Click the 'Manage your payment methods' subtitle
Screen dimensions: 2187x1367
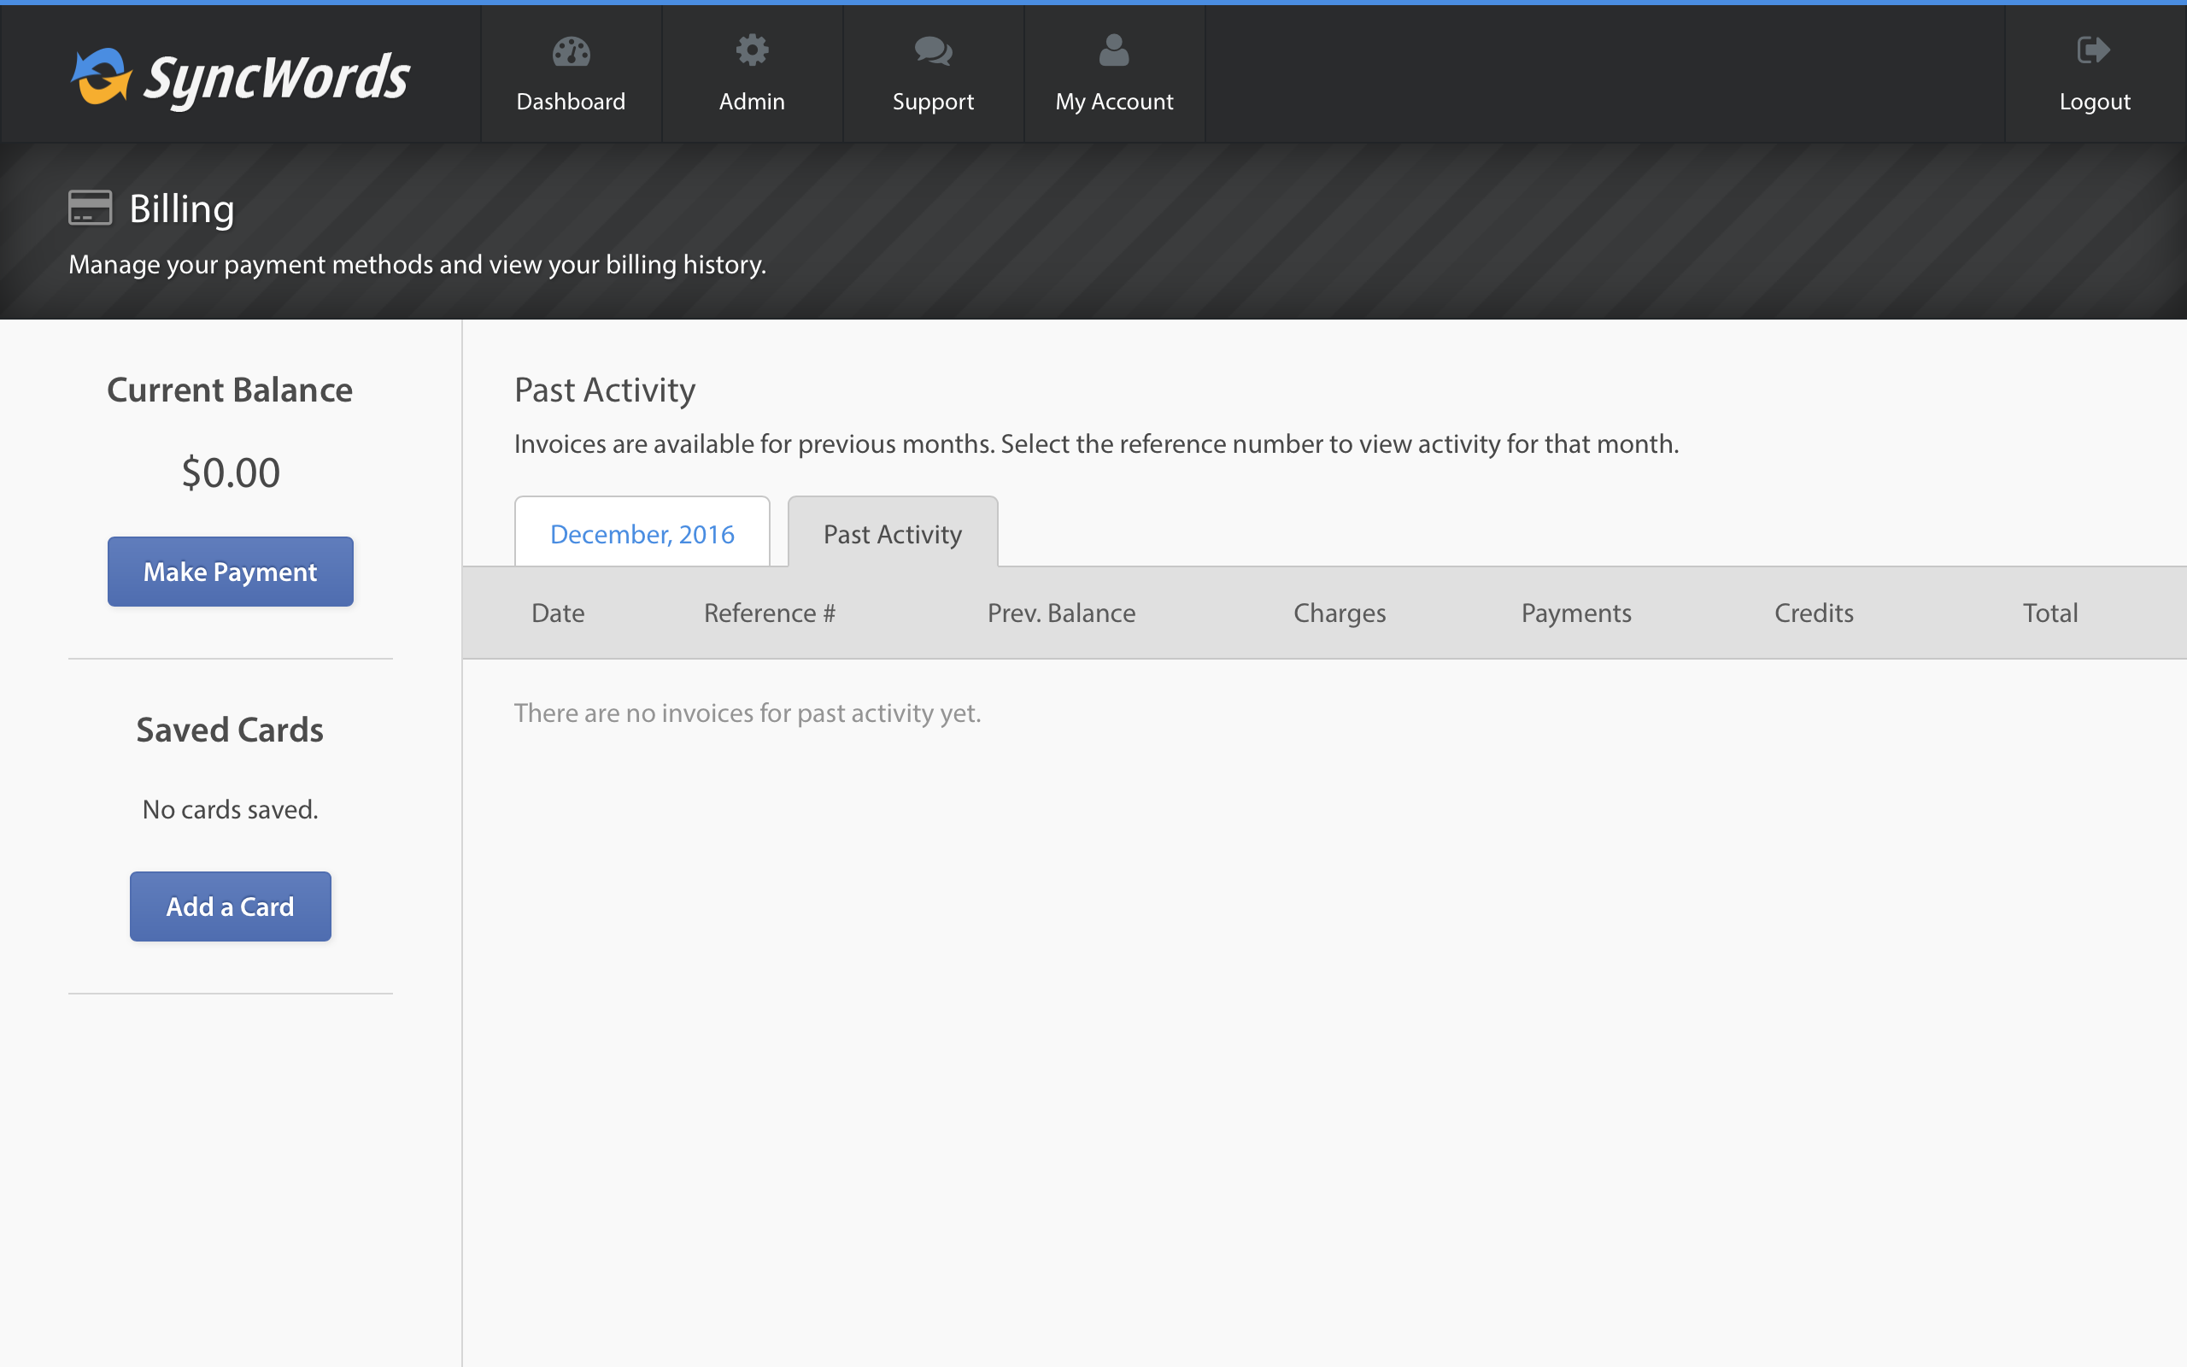click(x=418, y=265)
